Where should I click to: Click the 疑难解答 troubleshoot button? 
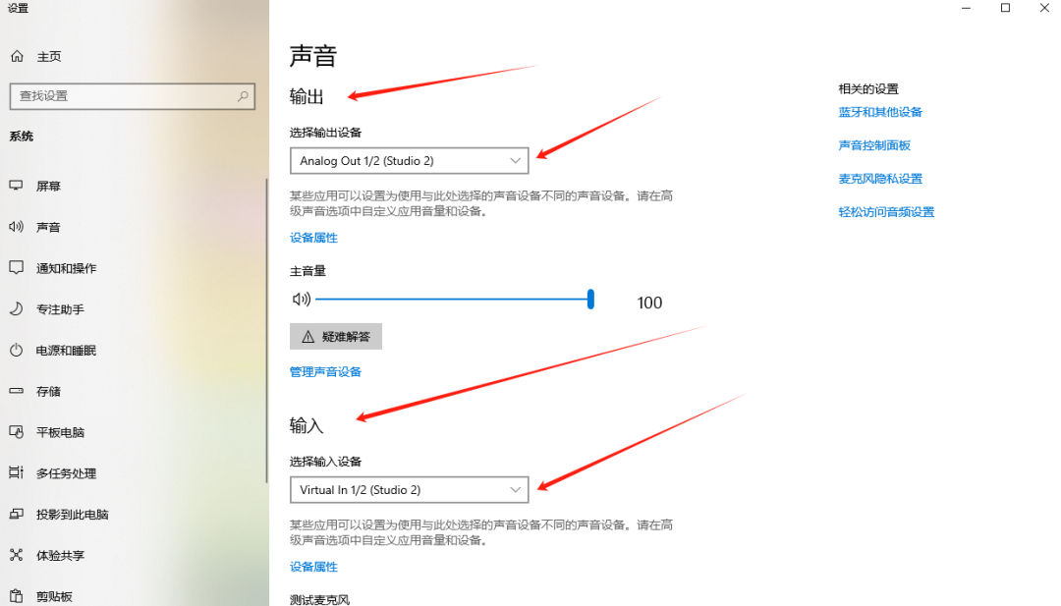pos(336,336)
